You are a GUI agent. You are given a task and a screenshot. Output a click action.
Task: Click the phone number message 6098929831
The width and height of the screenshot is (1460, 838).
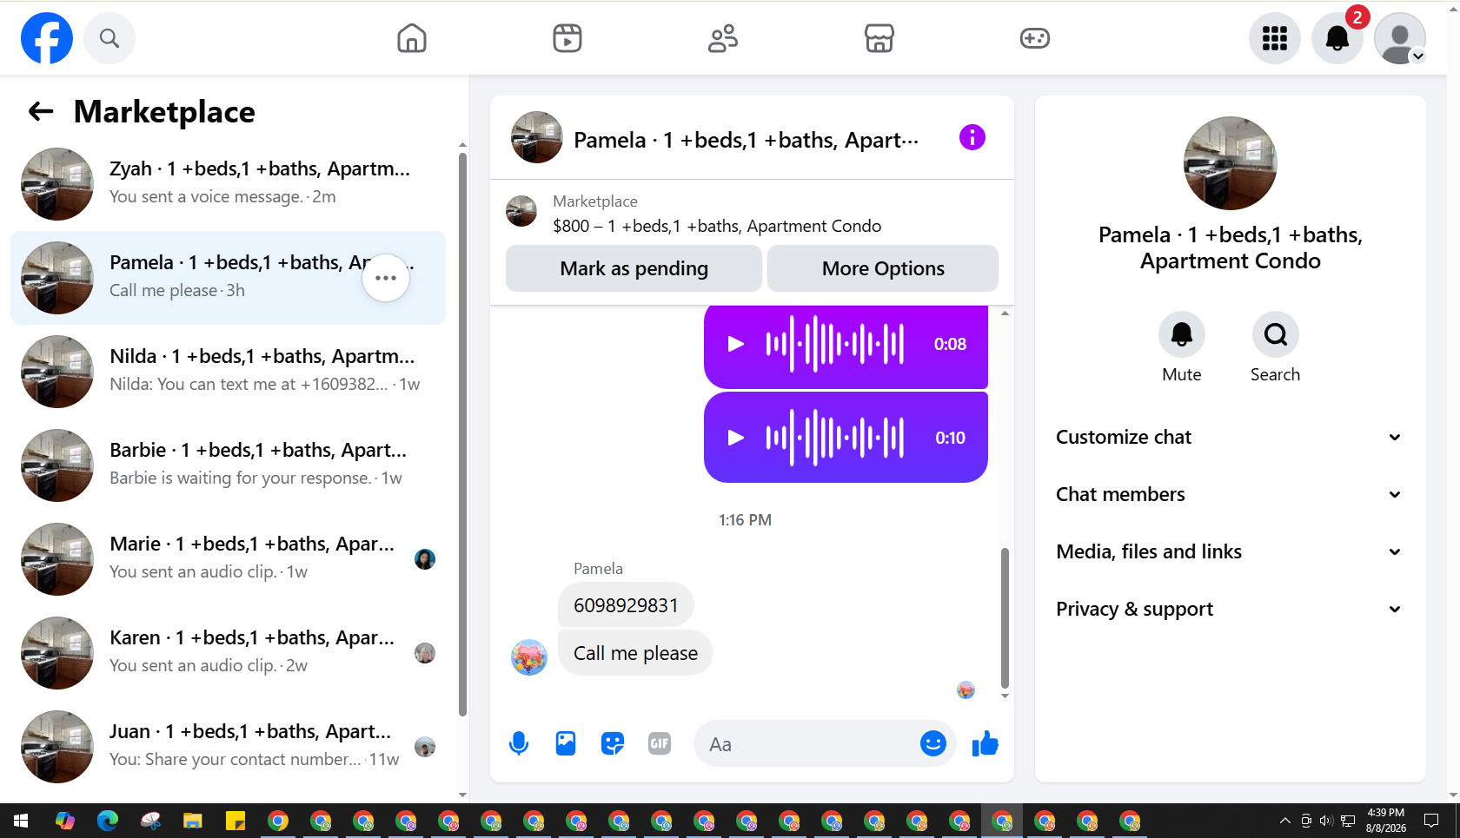click(x=626, y=605)
